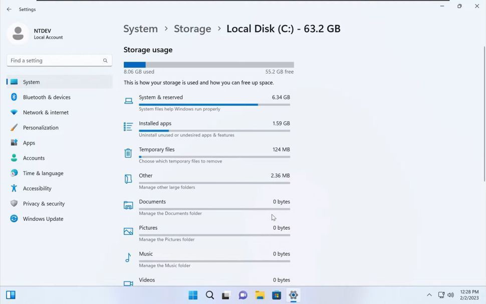Launch Microsoft Store from the taskbar
Image resolution: width=486 pixels, height=304 pixels.
[276, 295]
